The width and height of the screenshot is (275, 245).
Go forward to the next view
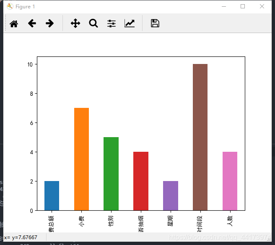pos(49,23)
